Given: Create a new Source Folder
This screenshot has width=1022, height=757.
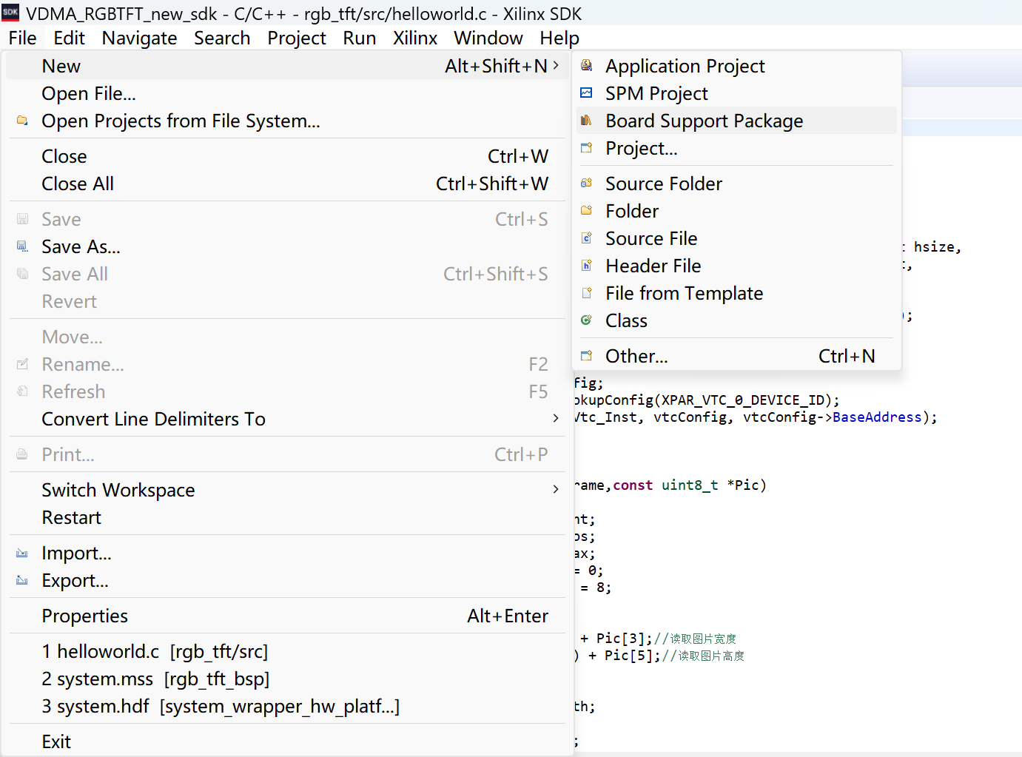Looking at the screenshot, I should point(736,184).
